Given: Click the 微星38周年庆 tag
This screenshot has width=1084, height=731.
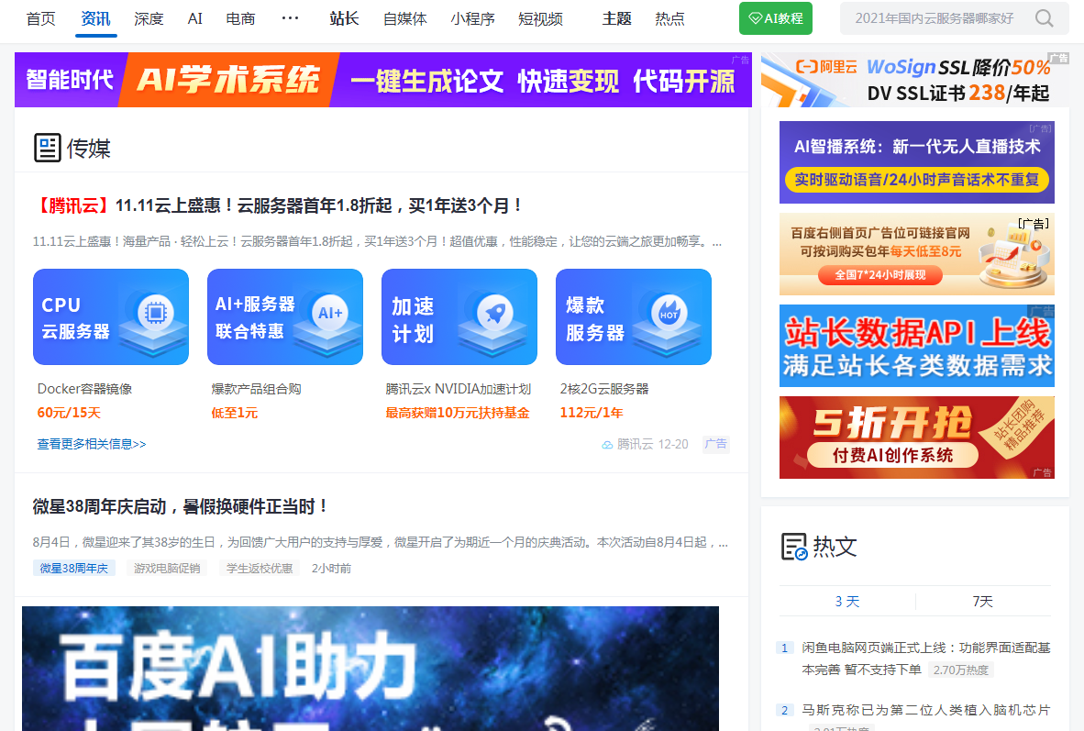Looking at the screenshot, I should (x=74, y=568).
